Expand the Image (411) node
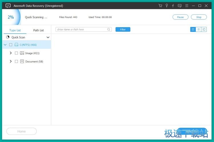 point(11,53)
